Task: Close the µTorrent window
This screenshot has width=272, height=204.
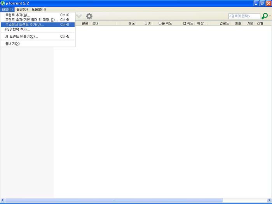Action: (269, 3)
